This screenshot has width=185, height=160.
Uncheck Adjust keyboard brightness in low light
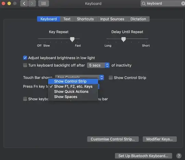click(x=25, y=58)
